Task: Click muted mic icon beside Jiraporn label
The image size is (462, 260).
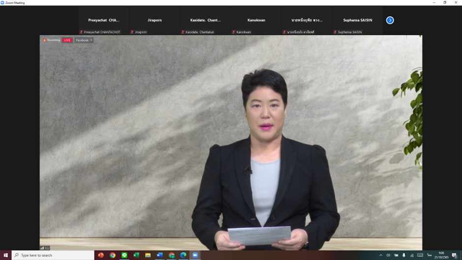Action: 132,32
